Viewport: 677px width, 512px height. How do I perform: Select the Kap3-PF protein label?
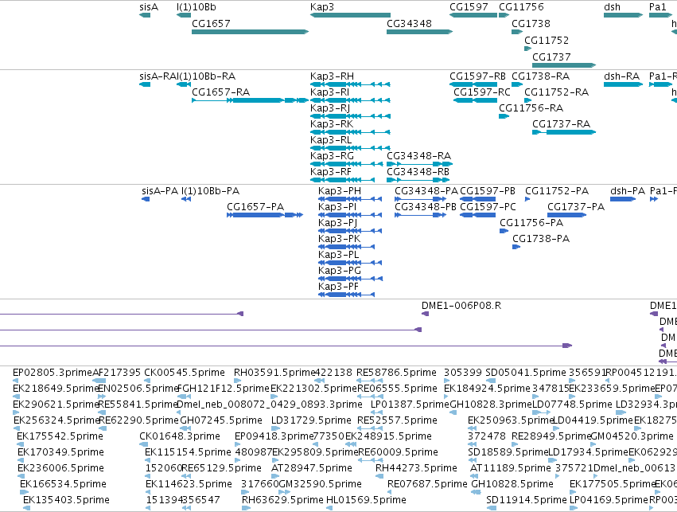tap(339, 287)
